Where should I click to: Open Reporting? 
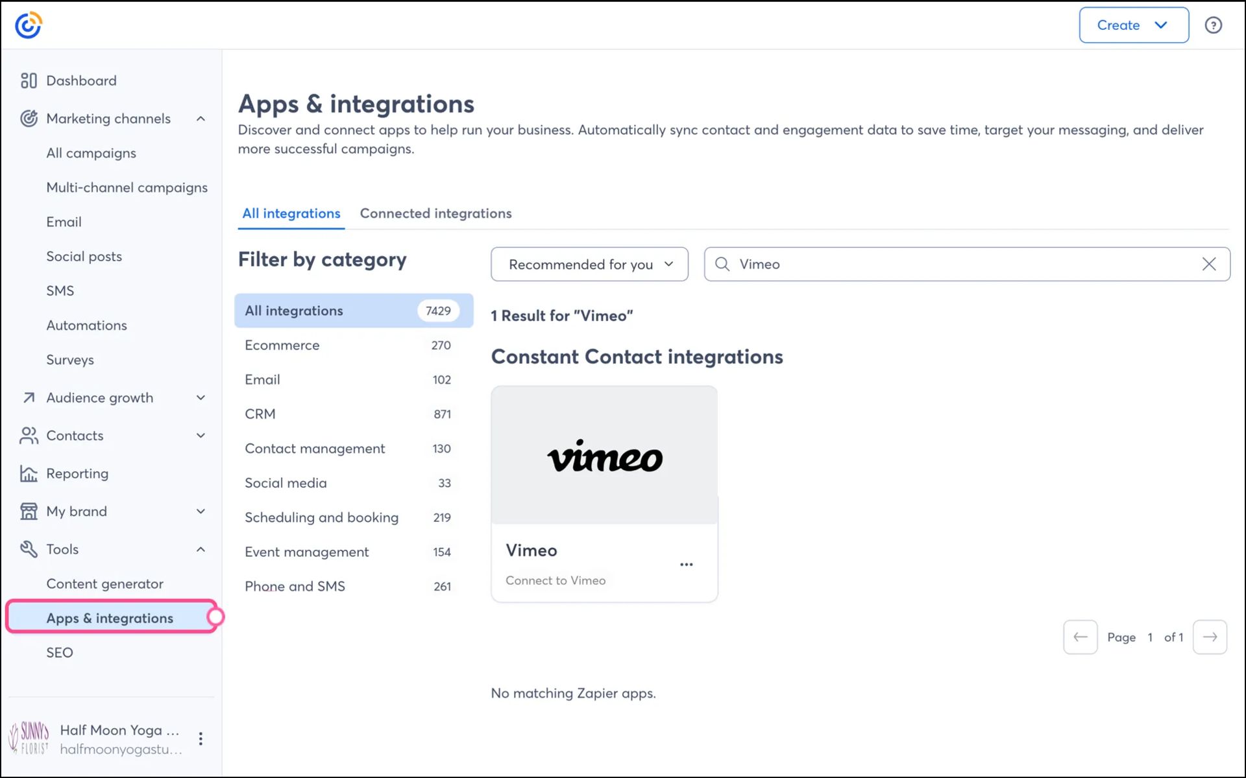click(x=77, y=473)
